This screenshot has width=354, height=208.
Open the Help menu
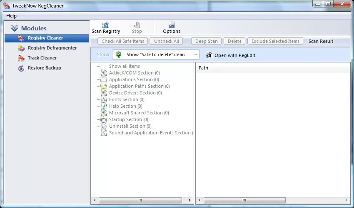click(x=11, y=16)
